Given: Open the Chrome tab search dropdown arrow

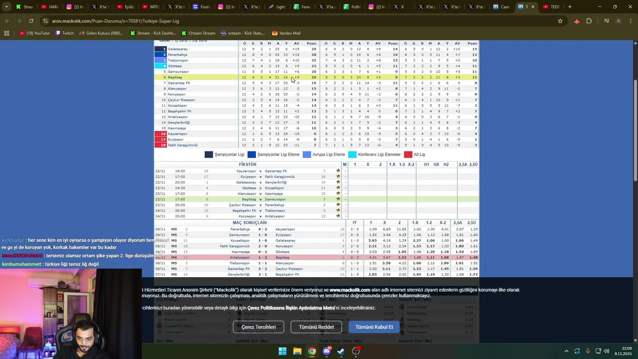Looking at the screenshot, I should tap(6, 7).
